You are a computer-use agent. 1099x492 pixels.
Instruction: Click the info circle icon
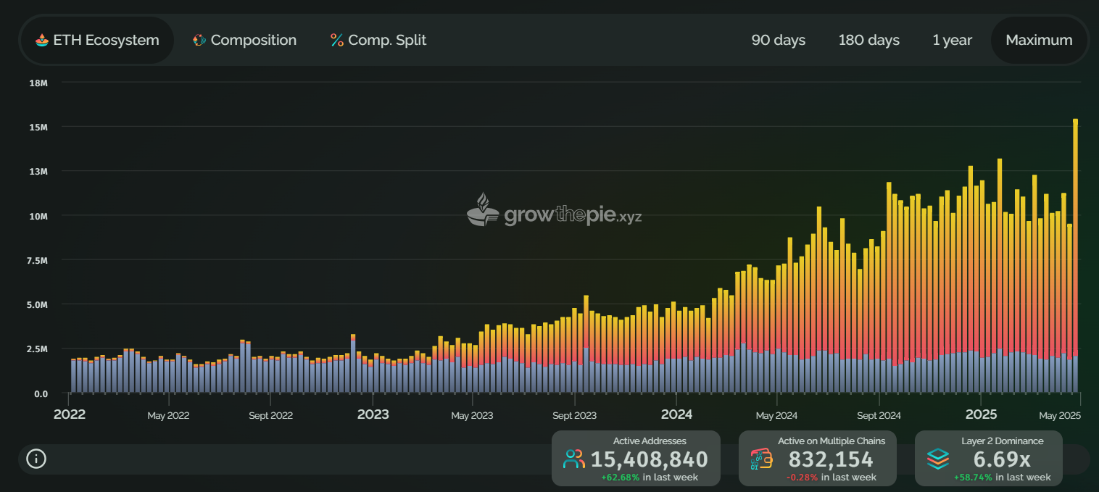tap(36, 459)
